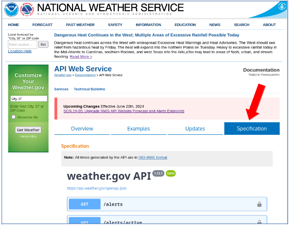Click the lock icon on /alerts row

(259, 204)
